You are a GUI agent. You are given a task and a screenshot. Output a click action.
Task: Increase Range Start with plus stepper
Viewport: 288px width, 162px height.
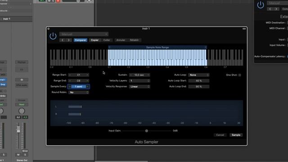click(87, 75)
